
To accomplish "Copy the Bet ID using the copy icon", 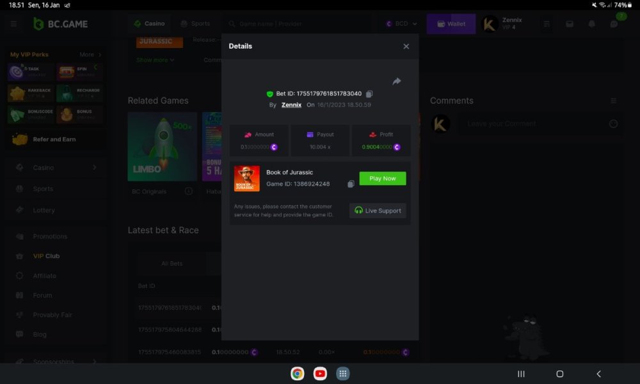I will (x=369, y=93).
